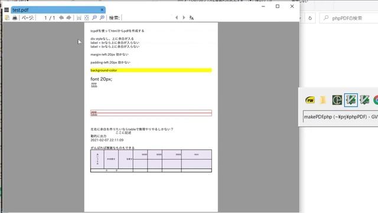Screen dimensions: 378x213
Task: Click the 検索 search input box
Action: pyautogui.click(x=147, y=18)
